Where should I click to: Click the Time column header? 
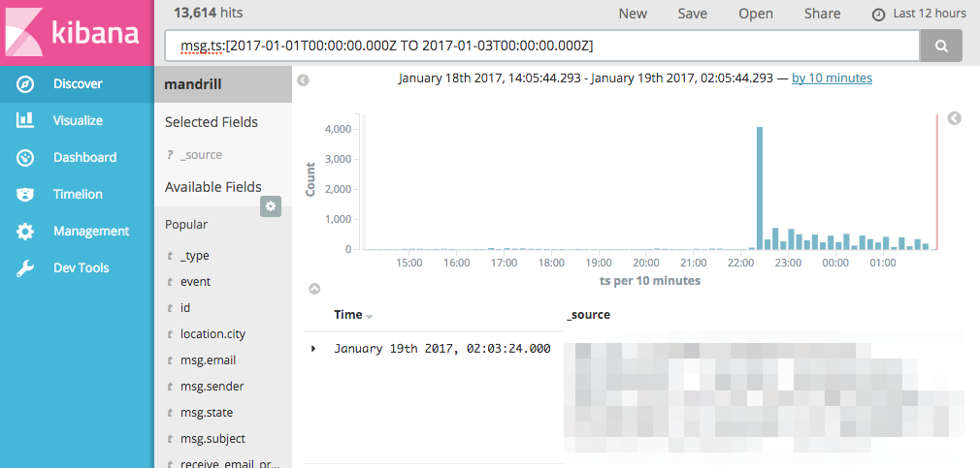pos(348,315)
